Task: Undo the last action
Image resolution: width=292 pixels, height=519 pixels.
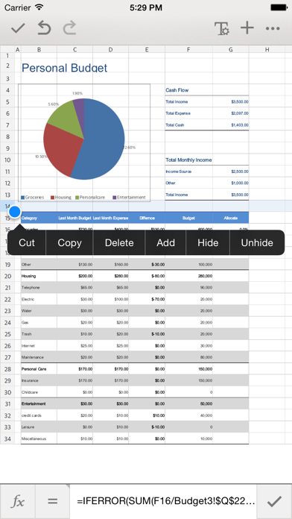Action: coord(44,28)
